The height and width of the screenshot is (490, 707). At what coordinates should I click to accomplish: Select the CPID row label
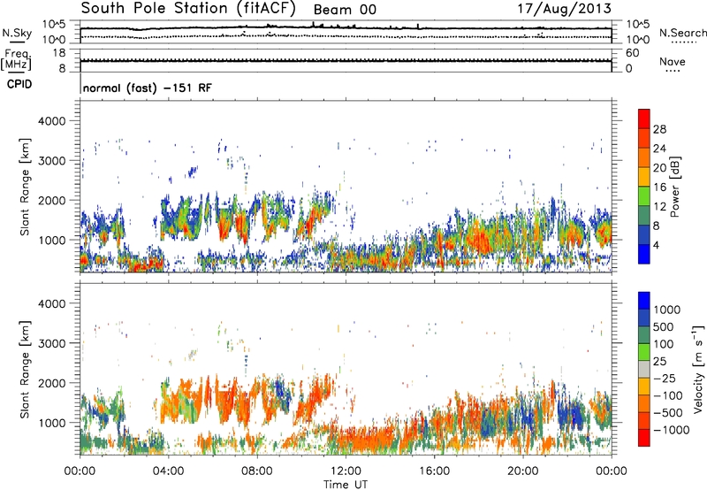[19, 84]
